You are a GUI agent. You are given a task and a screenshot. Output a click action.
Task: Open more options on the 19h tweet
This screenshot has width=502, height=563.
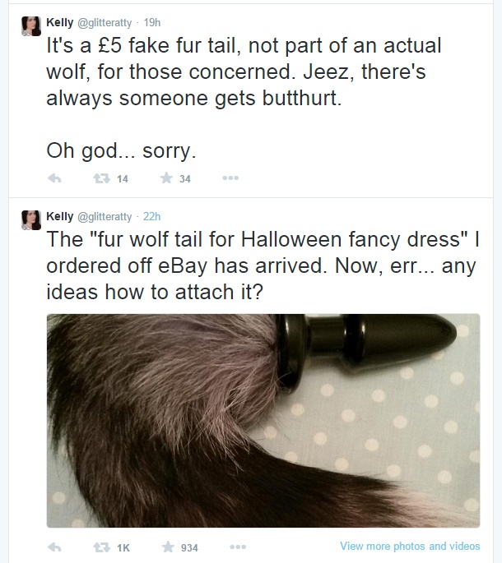coord(230,178)
